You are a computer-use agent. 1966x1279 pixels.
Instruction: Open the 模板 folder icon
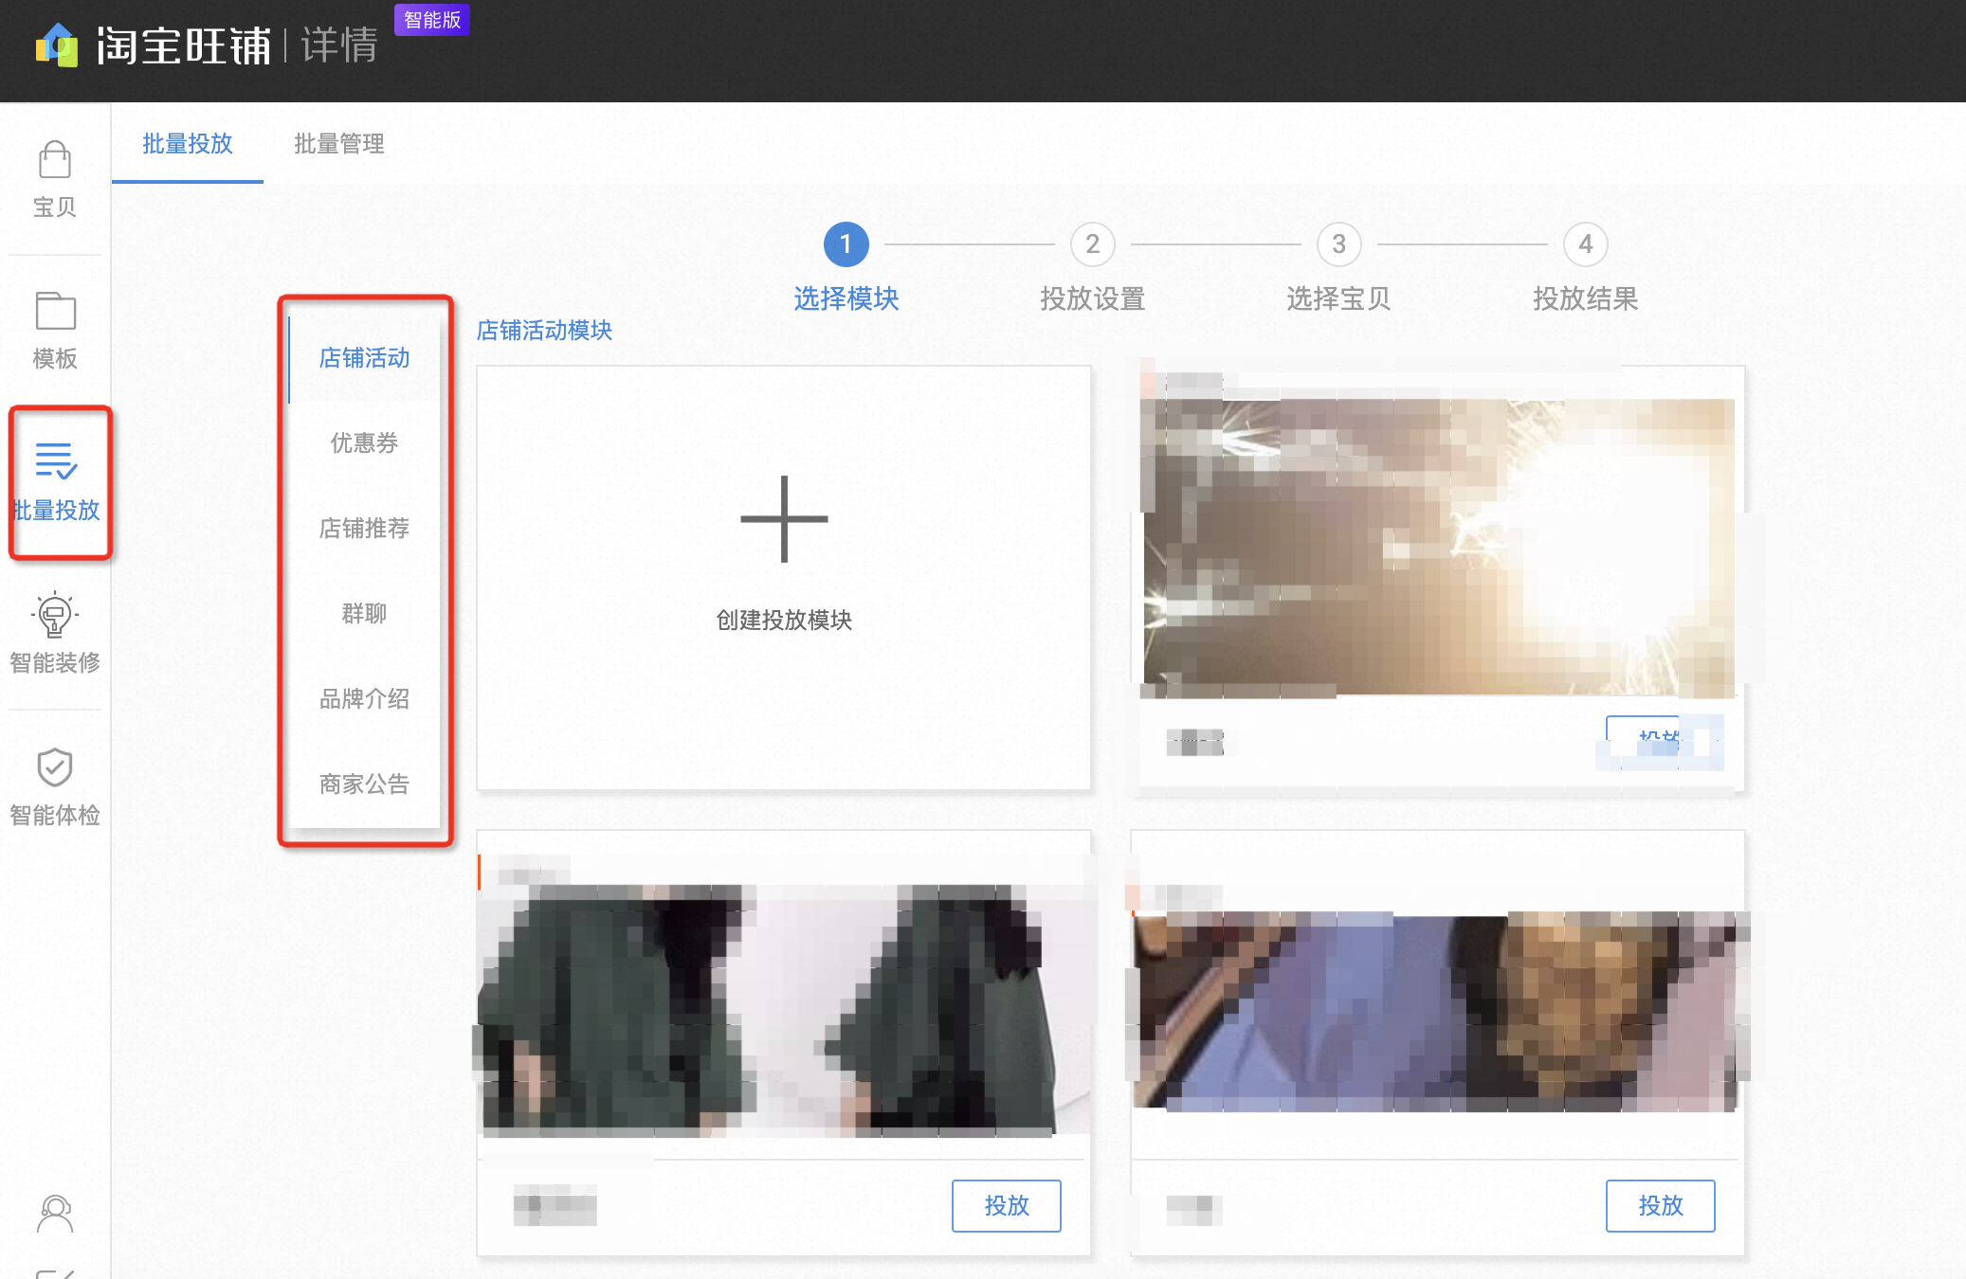[x=55, y=311]
